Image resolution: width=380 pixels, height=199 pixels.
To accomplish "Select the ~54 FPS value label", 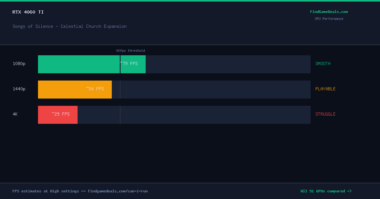I will tap(95, 89).
